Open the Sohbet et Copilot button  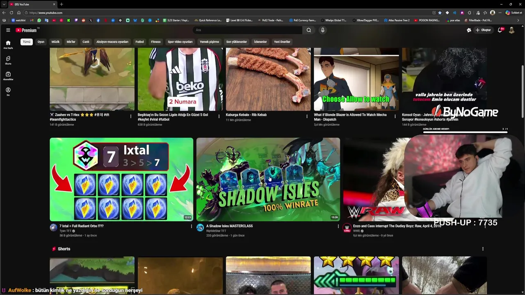pyautogui.click(x=514, y=13)
